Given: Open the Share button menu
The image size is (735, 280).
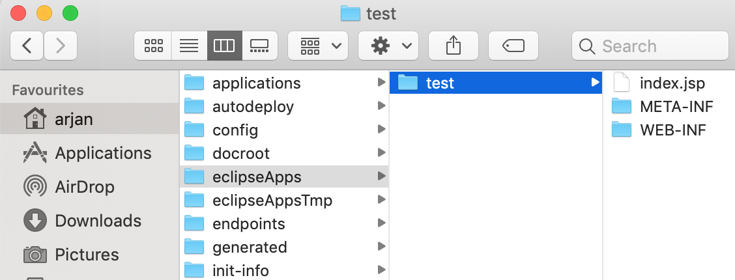Looking at the screenshot, I should 453,46.
